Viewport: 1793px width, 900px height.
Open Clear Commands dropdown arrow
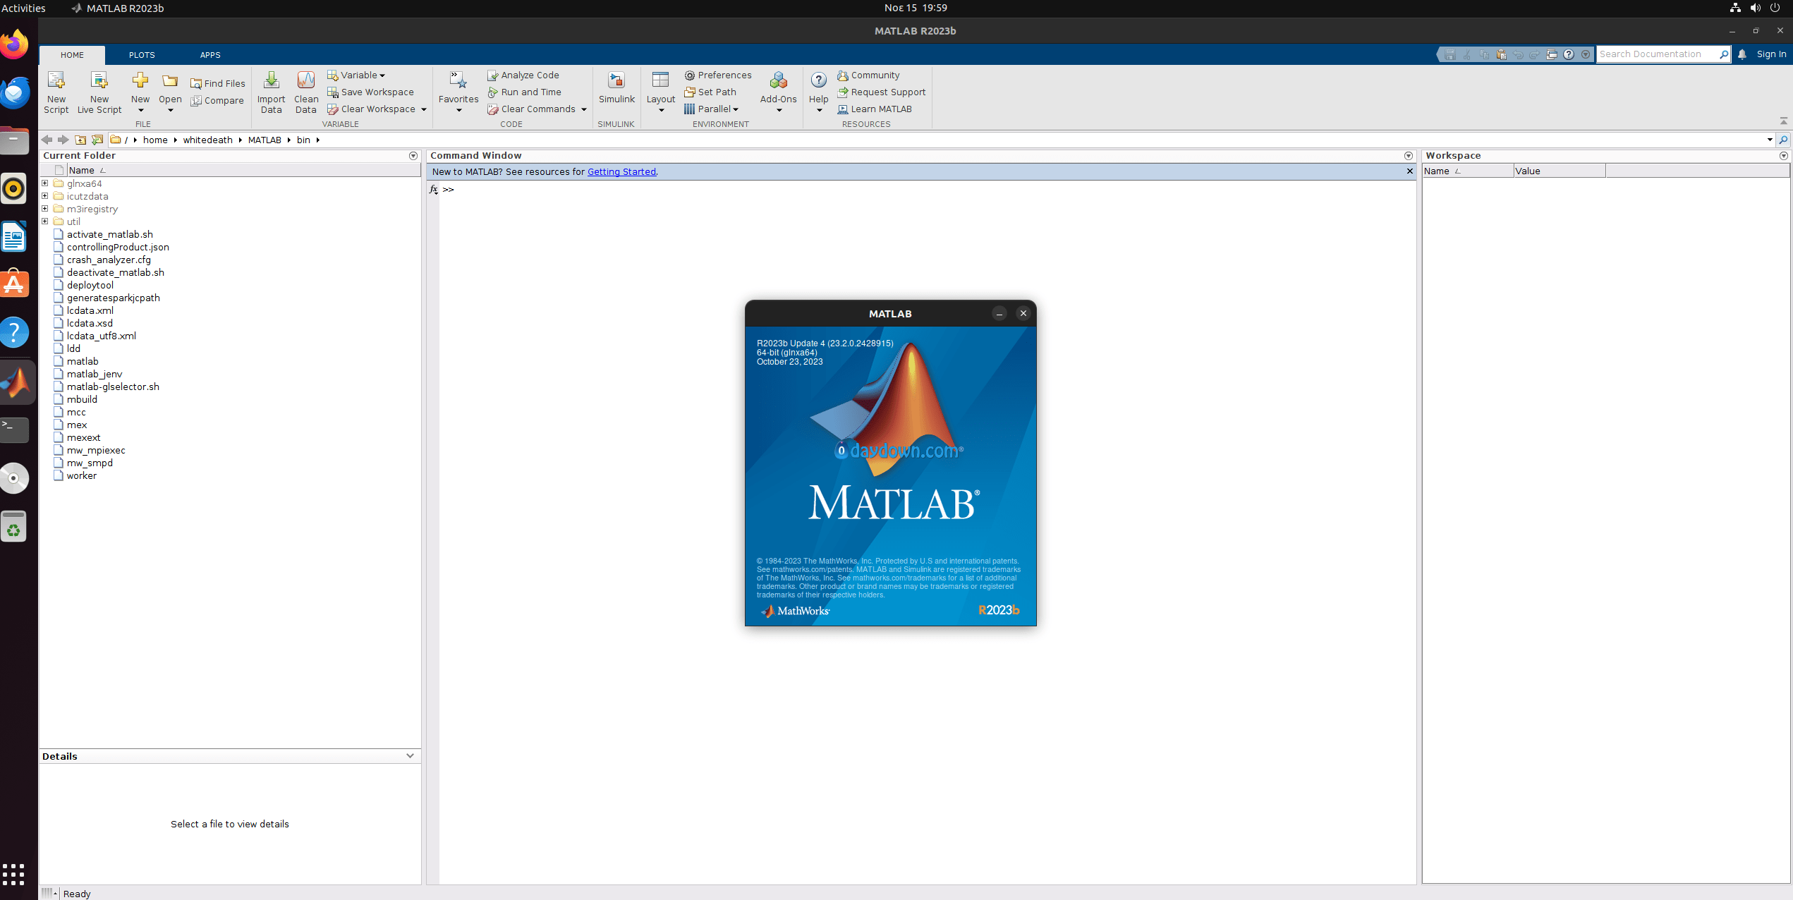tap(584, 109)
